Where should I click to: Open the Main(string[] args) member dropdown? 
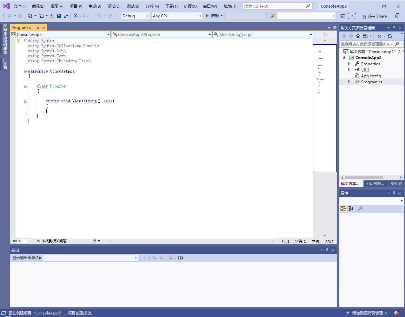pos(263,34)
